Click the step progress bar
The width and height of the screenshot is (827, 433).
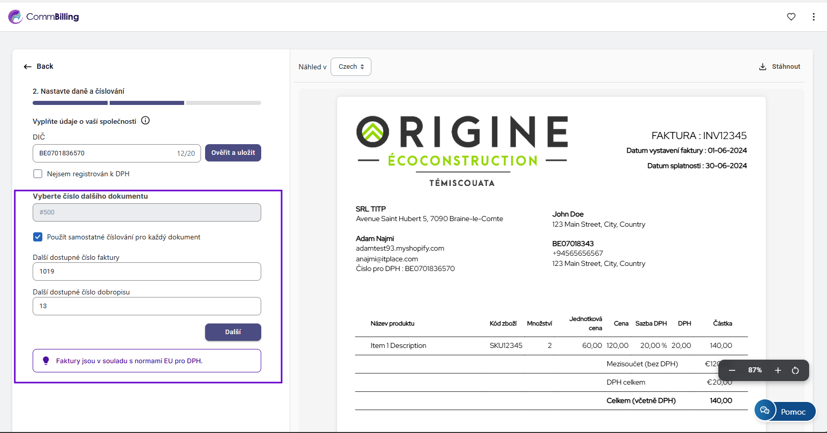coord(146,103)
